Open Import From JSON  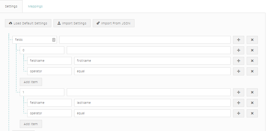click(113, 23)
